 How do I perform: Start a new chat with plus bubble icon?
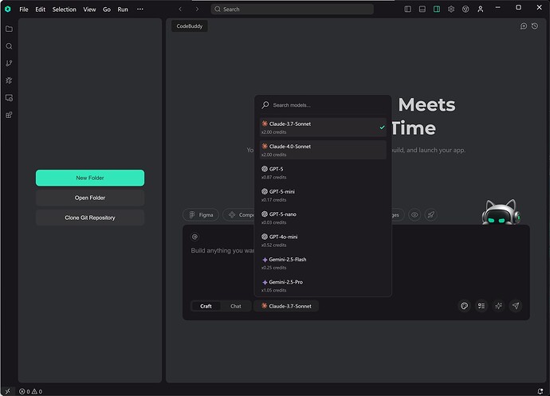click(524, 26)
